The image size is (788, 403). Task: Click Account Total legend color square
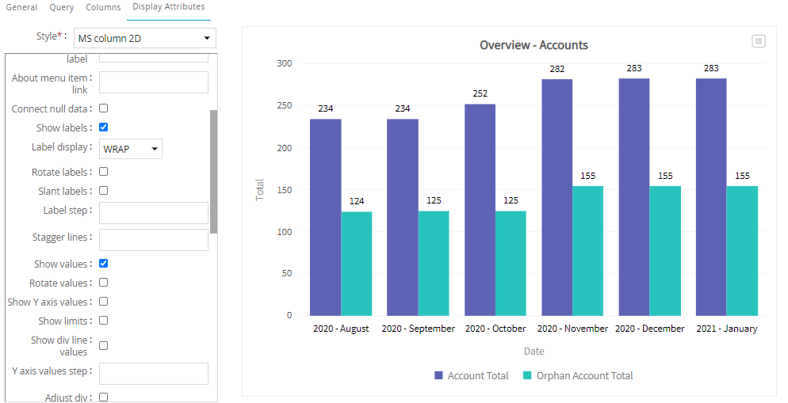(438, 376)
